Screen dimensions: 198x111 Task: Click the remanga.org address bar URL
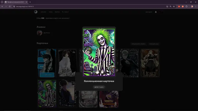click(25, 6)
